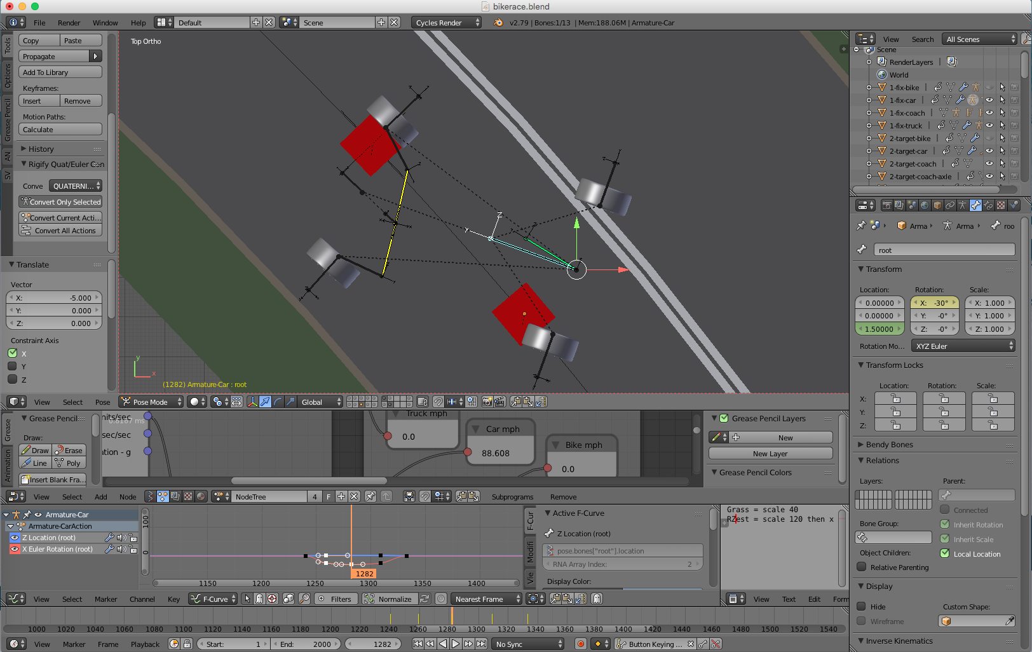Image resolution: width=1032 pixels, height=652 pixels.
Task: Select the rotate manipulator in viewport header
Action: (278, 402)
